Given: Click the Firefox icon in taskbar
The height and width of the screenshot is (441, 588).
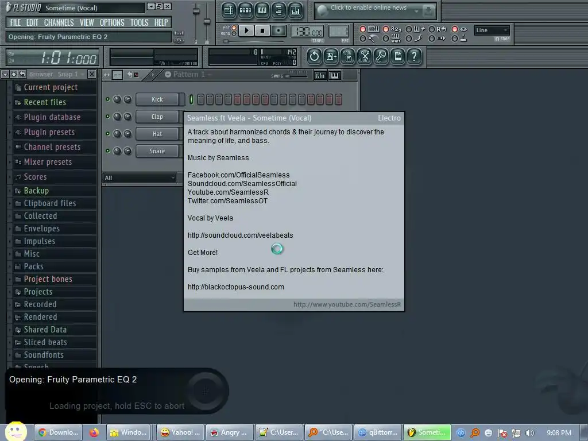Looking at the screenshot, I should point(94,432).
